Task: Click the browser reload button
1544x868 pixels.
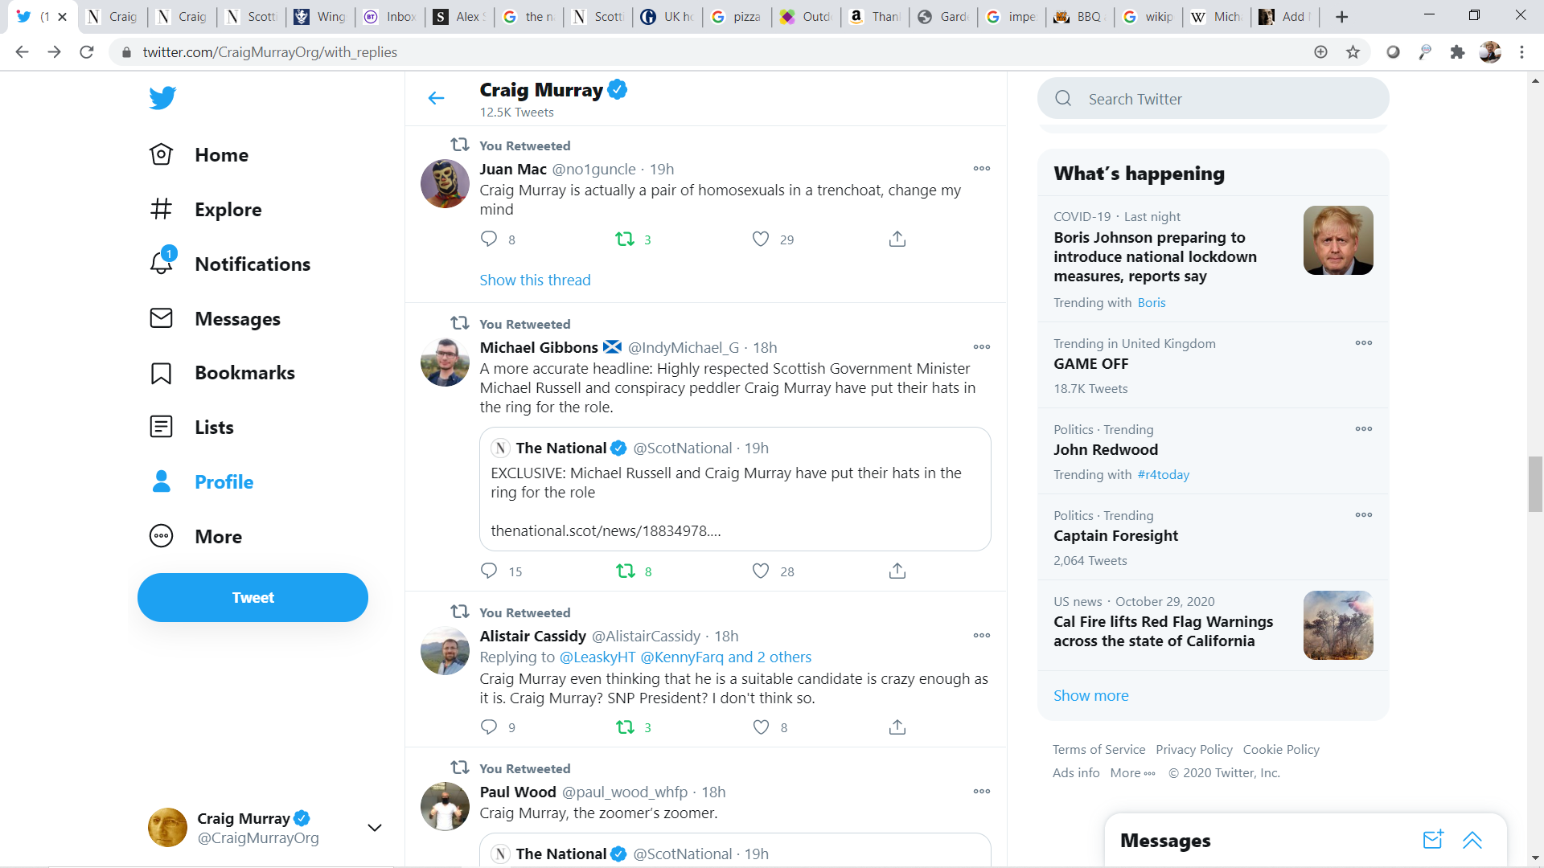Action: click(87, 52)
